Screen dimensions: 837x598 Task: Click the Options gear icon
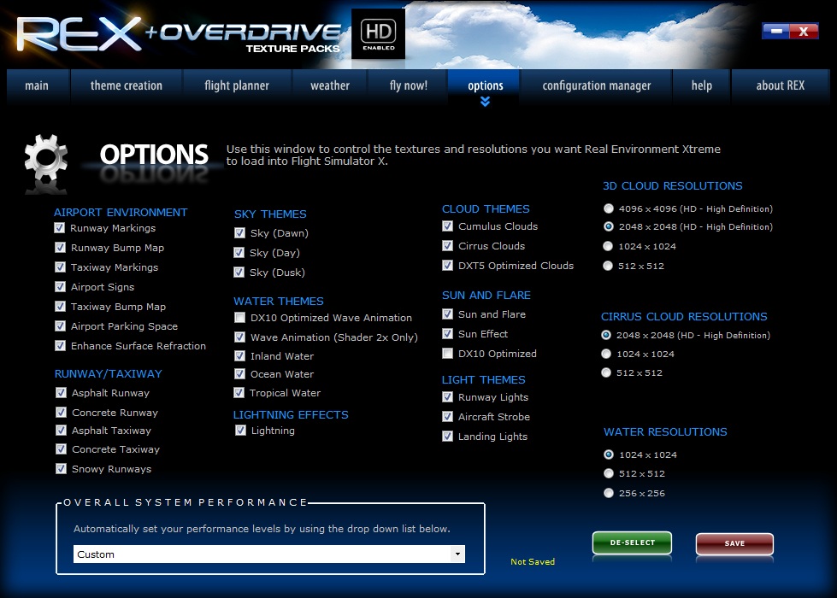[46, 158]
